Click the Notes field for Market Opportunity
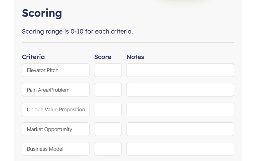The image size is (257, 161). [x=180, y=129]
